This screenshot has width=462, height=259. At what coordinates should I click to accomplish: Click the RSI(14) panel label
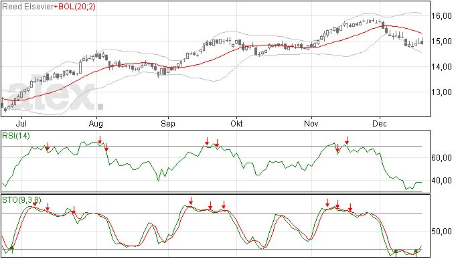click(16, 136)
